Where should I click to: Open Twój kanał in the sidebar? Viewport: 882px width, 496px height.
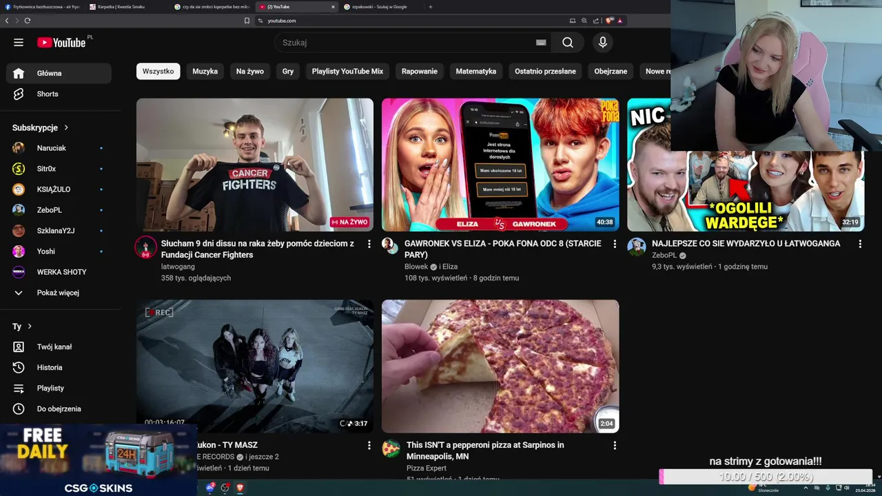59,347
